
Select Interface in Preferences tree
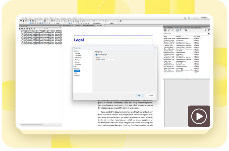click(78, 58)
